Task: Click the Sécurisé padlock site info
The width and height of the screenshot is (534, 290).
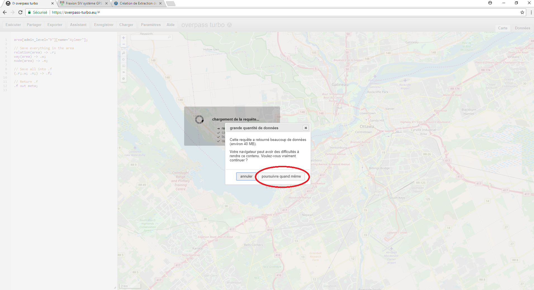Action: tap(37, 12)
